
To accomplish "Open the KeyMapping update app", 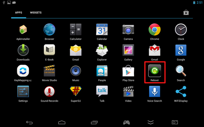I will 23,71.
